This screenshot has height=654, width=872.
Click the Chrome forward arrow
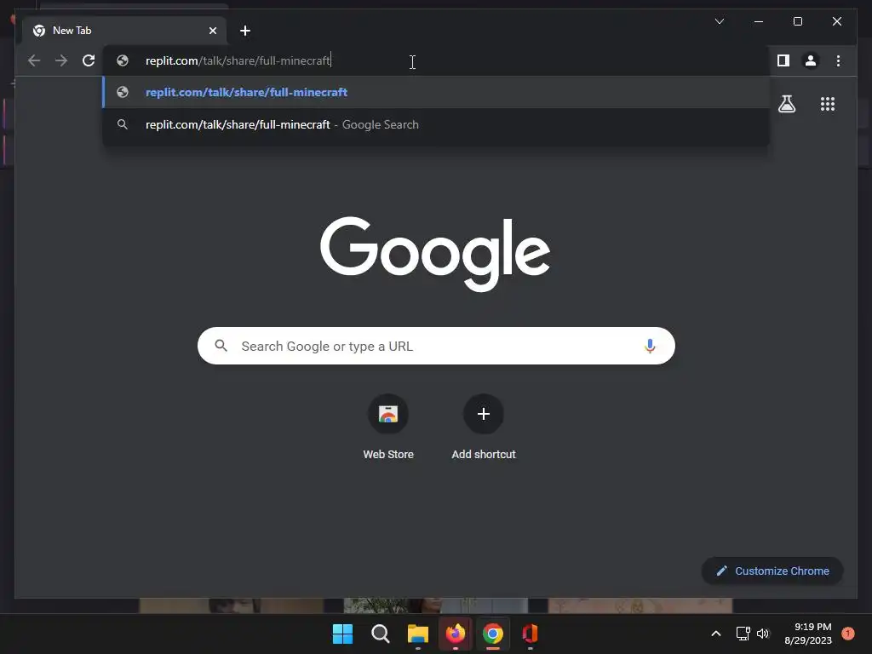click(x=61, y=60)
